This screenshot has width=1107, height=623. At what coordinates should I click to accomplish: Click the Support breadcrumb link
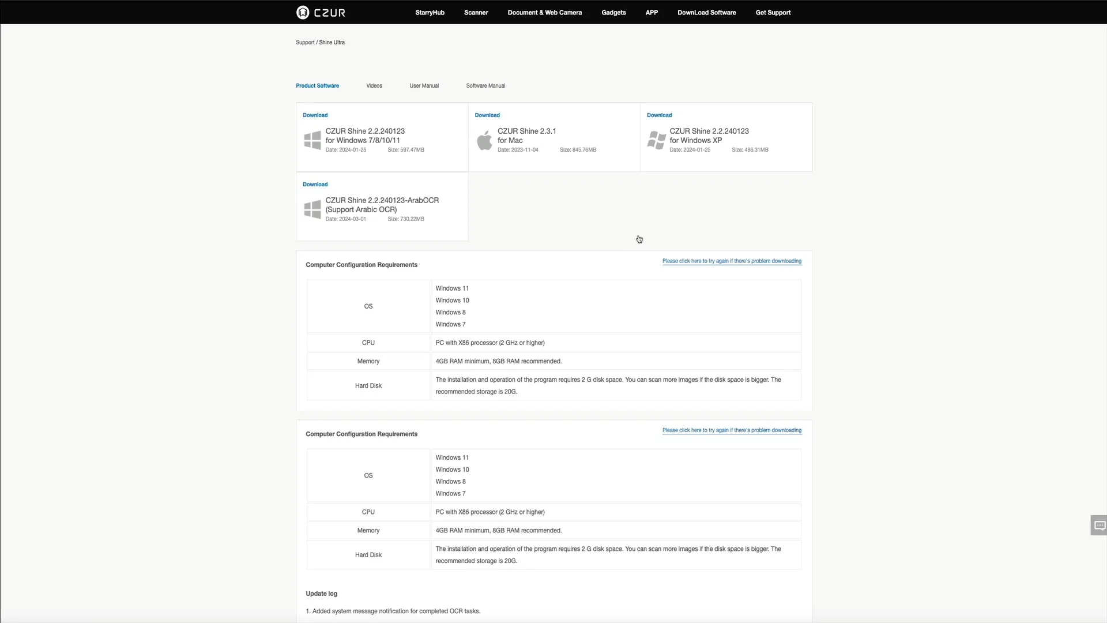click(x=305, y=43)
